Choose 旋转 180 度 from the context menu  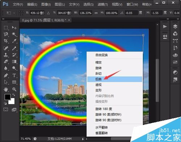pyautogui.click(x=115, y=109)
